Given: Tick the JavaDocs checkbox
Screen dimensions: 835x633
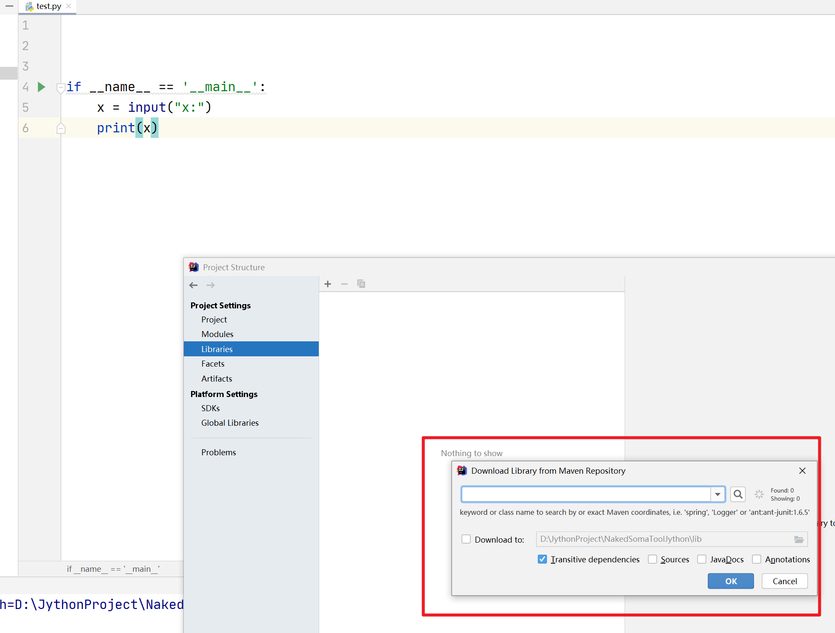Looking at the screenshot, I should click(x=702, y=559).
